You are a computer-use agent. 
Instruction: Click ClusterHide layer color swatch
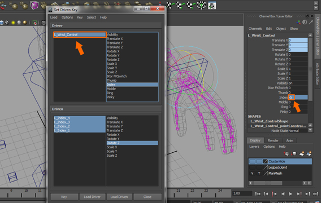265,161
